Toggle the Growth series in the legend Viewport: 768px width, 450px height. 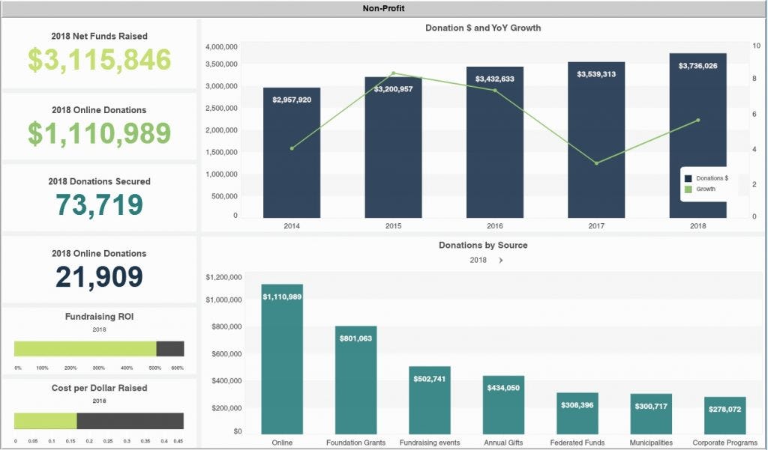click(703, 189)
